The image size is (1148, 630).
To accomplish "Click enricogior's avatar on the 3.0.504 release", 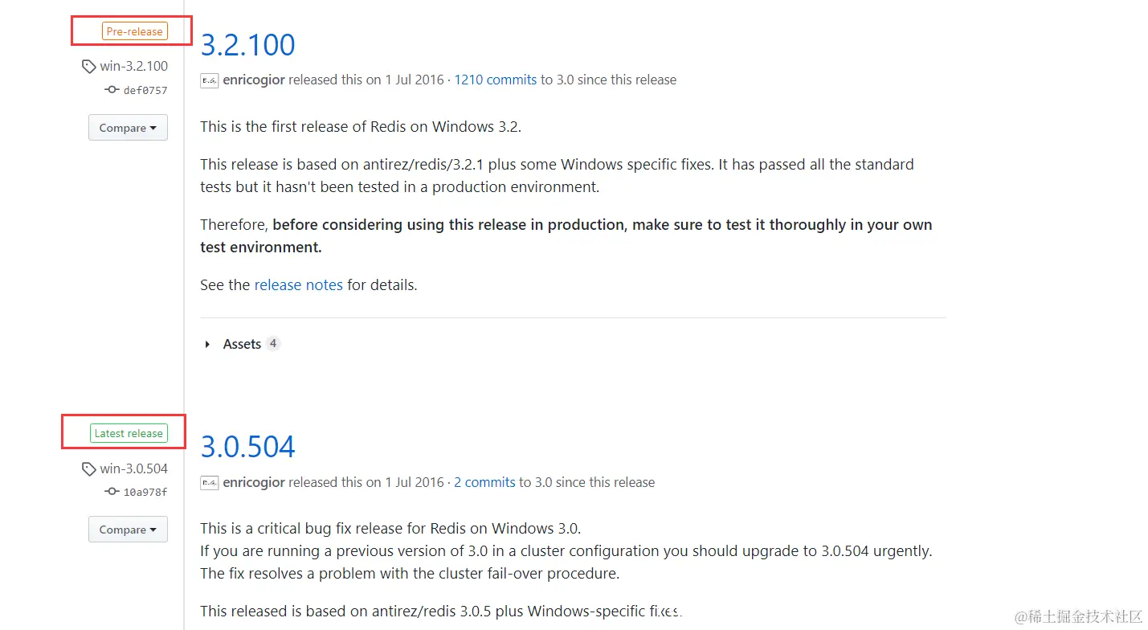I will point(209,483).
